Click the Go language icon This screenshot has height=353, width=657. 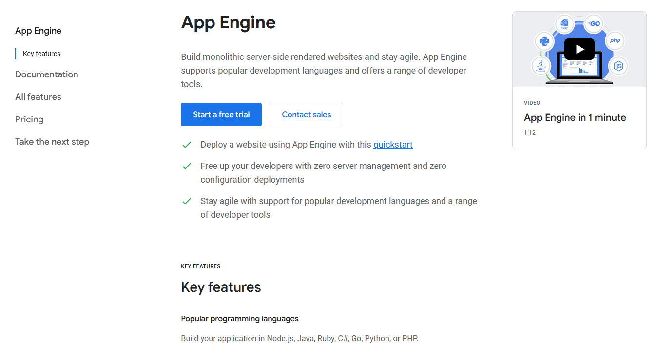point(593,23)
